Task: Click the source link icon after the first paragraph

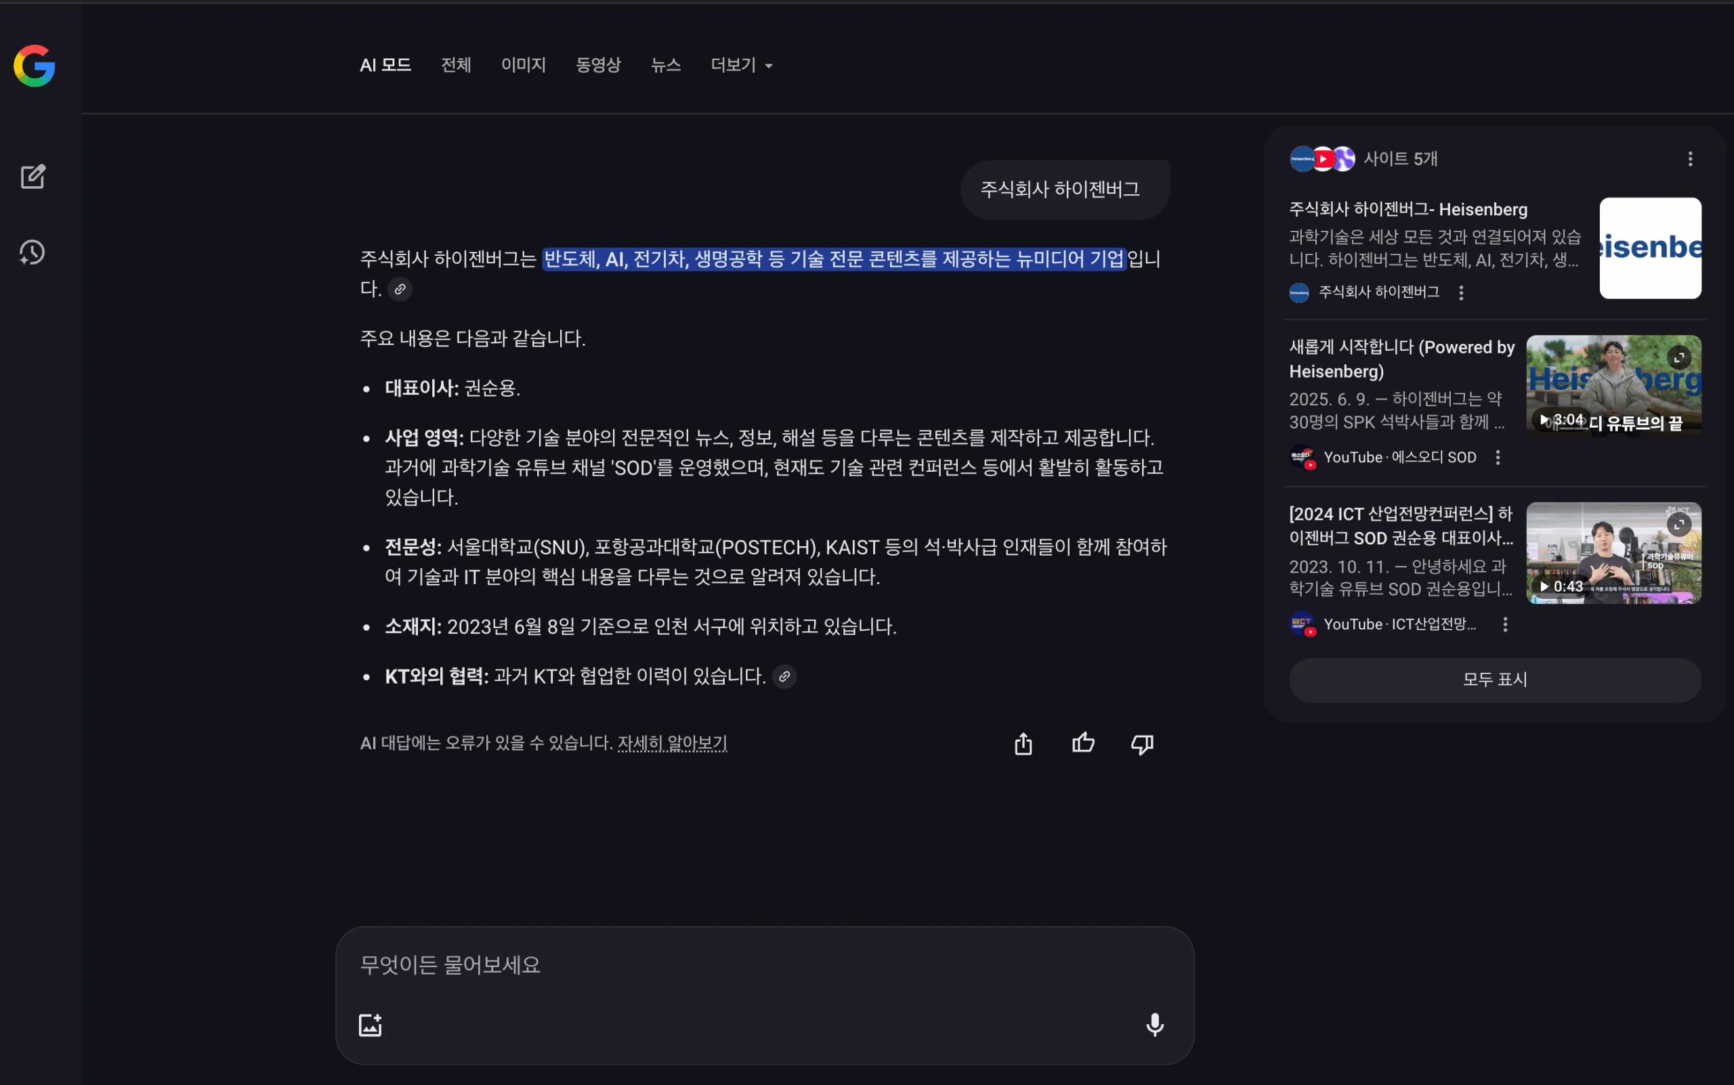Action: pos(400,289)
